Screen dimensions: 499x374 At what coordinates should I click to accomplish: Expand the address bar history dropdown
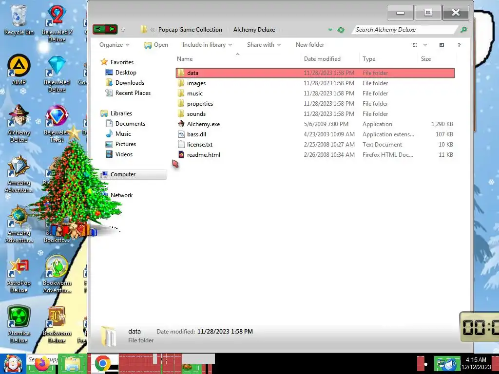pyautogui.click(x=330, y=30)
